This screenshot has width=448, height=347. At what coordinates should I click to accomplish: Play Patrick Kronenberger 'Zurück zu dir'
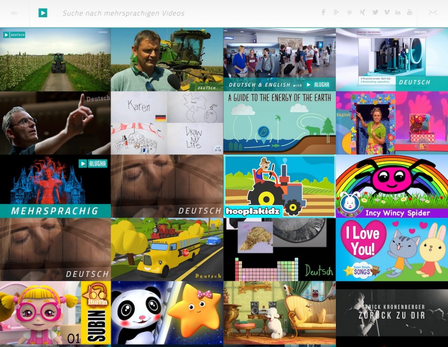392,313
